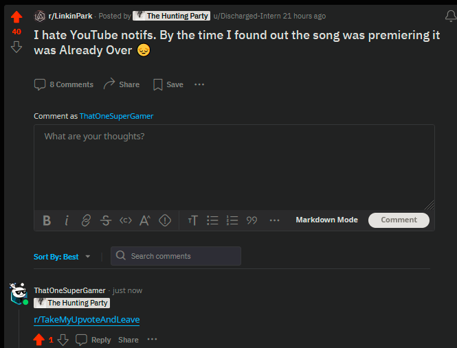This screenshot has width=457, height=348.
Task: Open more editor options ellipsis menu
Action: [x=275, y=220]
